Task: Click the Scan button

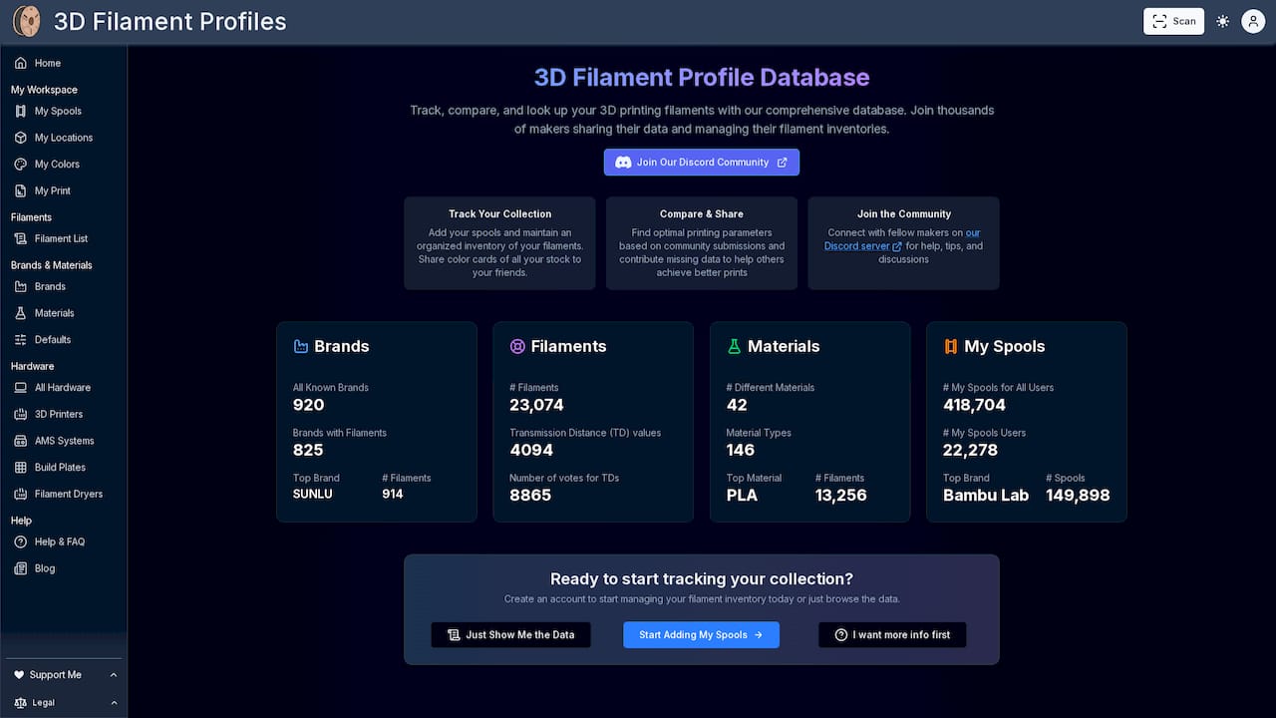Action: coord(1173,21)
